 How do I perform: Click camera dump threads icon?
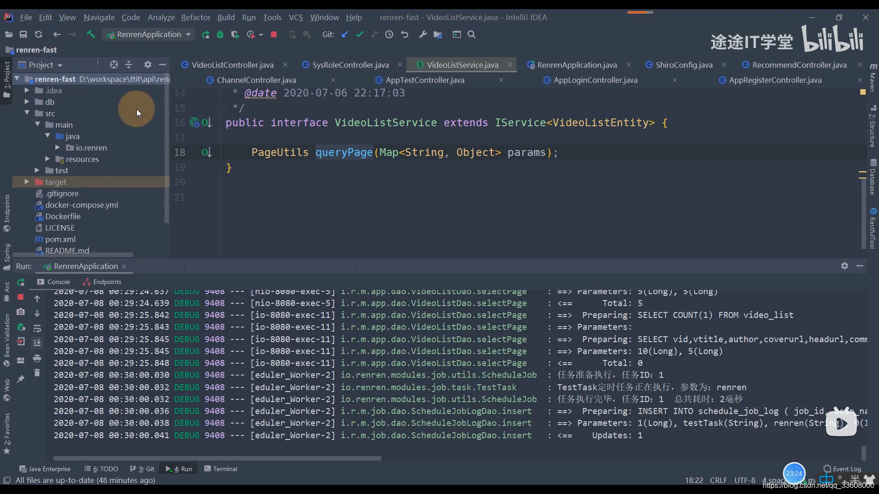pos(21,312)
